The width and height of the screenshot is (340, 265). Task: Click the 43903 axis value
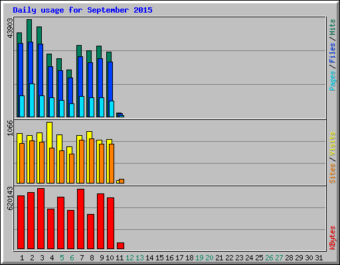[10, 28]
